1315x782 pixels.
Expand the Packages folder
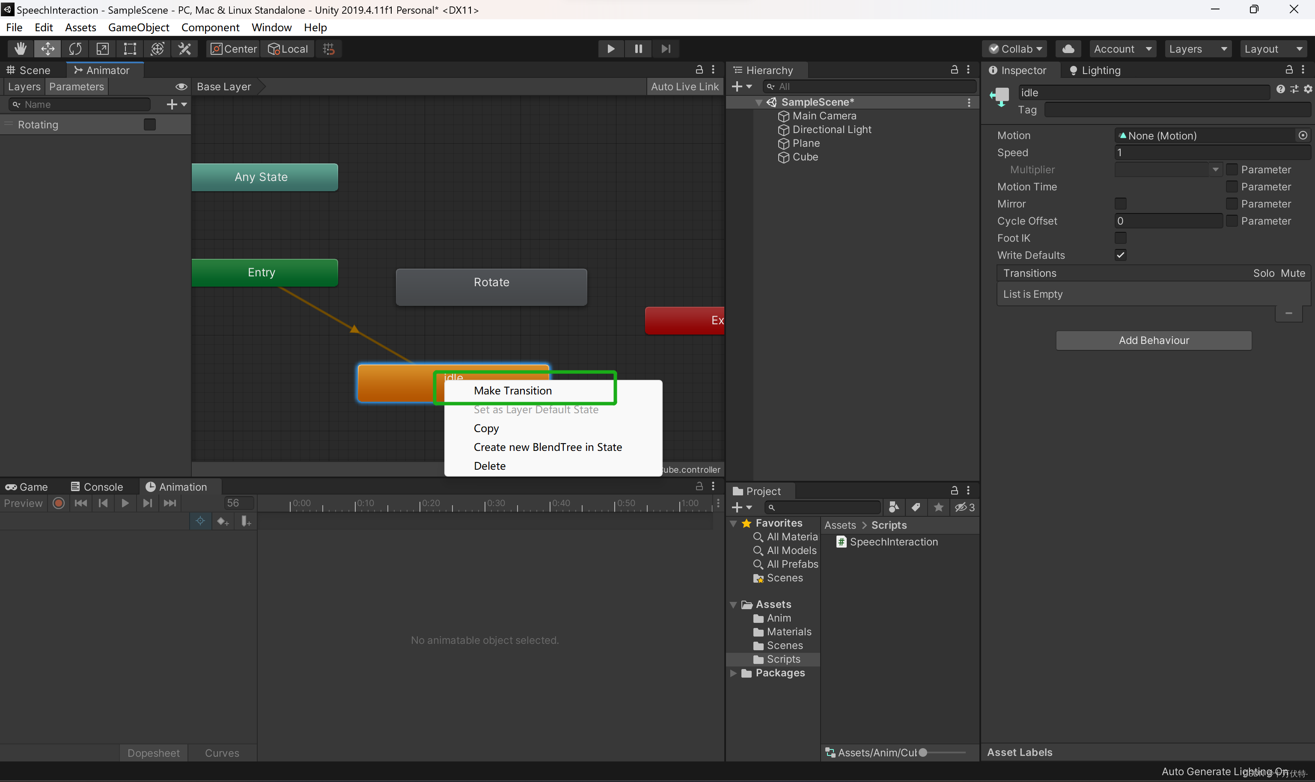tap(733, 673)
